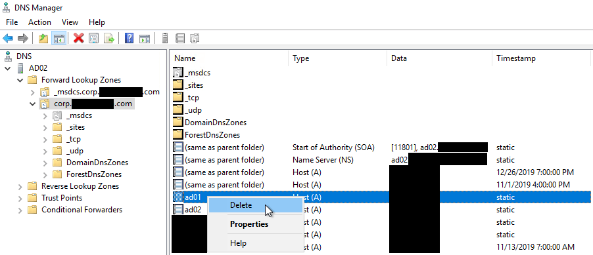Select the ad02 host record row
This screenshot has height=255, width=593.
click(x=381, y=209)
